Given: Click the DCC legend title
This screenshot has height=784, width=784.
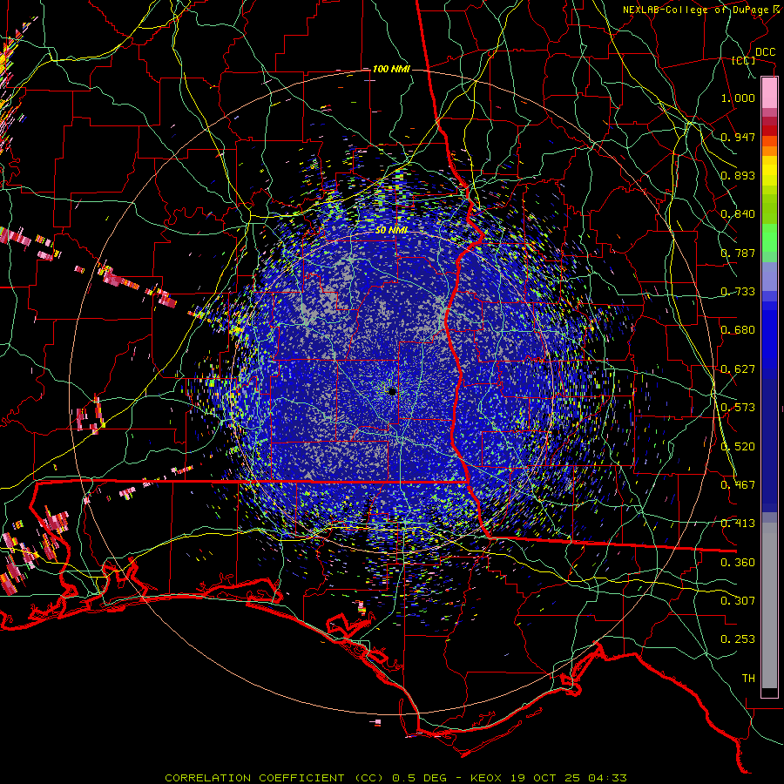Looking at the screenshot, I should pyautogui.click(x=765, y=52).
